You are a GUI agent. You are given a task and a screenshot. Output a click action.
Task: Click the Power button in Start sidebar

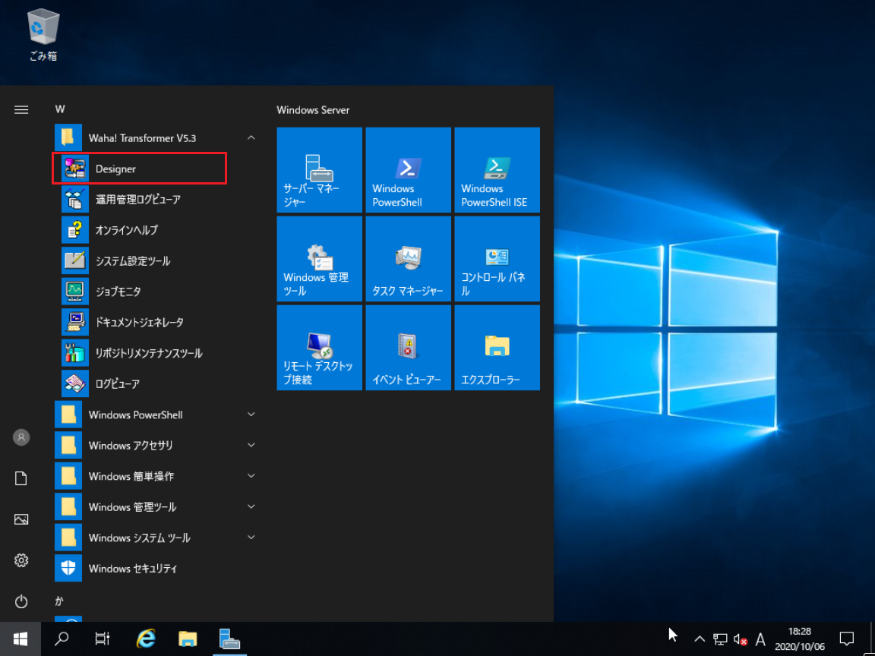coord(21,601)
